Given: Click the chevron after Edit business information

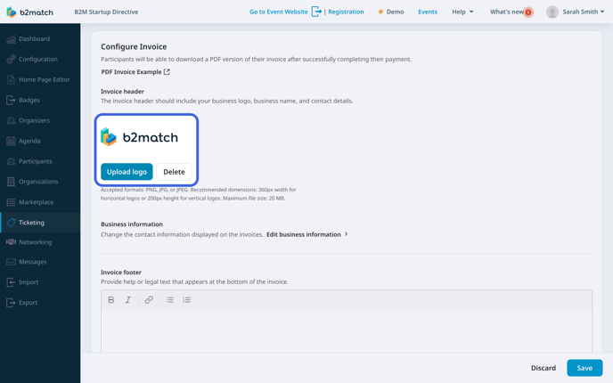Looking at the screenshot, I should click(346, 234).
